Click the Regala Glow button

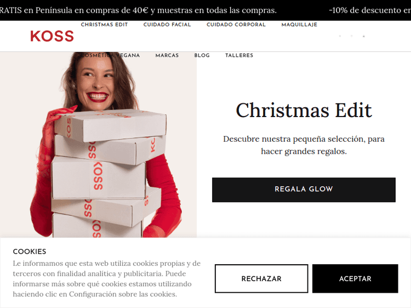pos(304,190)
